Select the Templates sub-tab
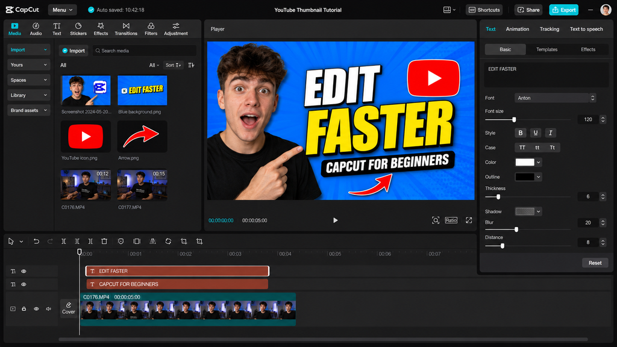This screenshot has width=617, height=347. click(x=547, y=49)
